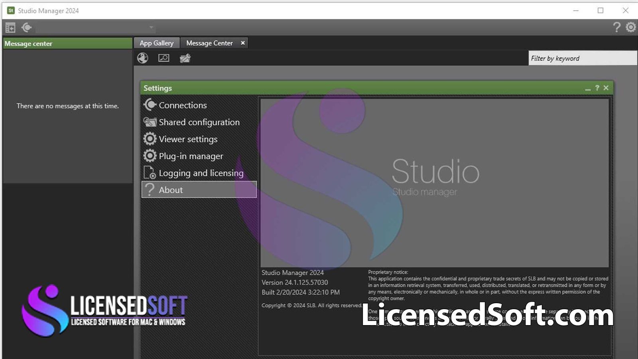Screen dimensions: 638x359
Task: Click the Connections plug icon
Action: click(150, 105)
